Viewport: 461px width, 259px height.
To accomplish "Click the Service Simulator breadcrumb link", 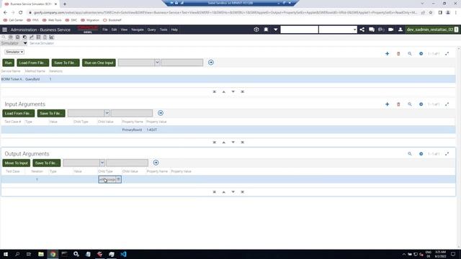I will point(42,43).
